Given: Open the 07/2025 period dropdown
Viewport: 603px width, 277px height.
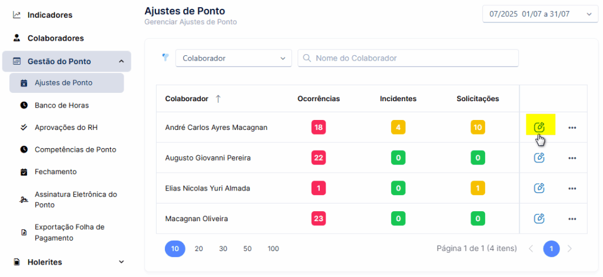Looking at the screenshot, I should pos(541,14).
